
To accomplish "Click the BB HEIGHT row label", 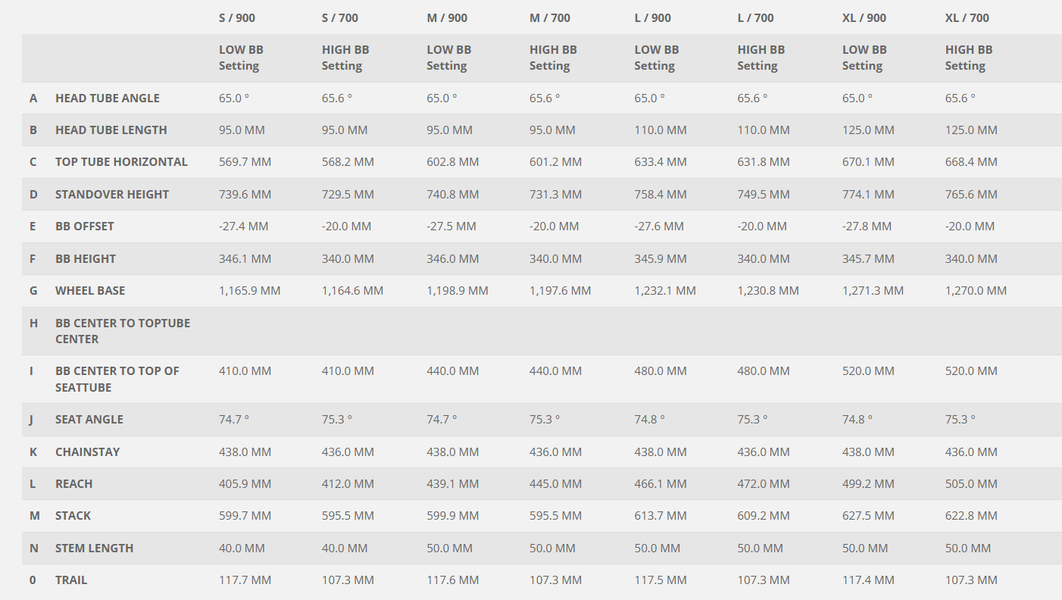I will [86, 258].
